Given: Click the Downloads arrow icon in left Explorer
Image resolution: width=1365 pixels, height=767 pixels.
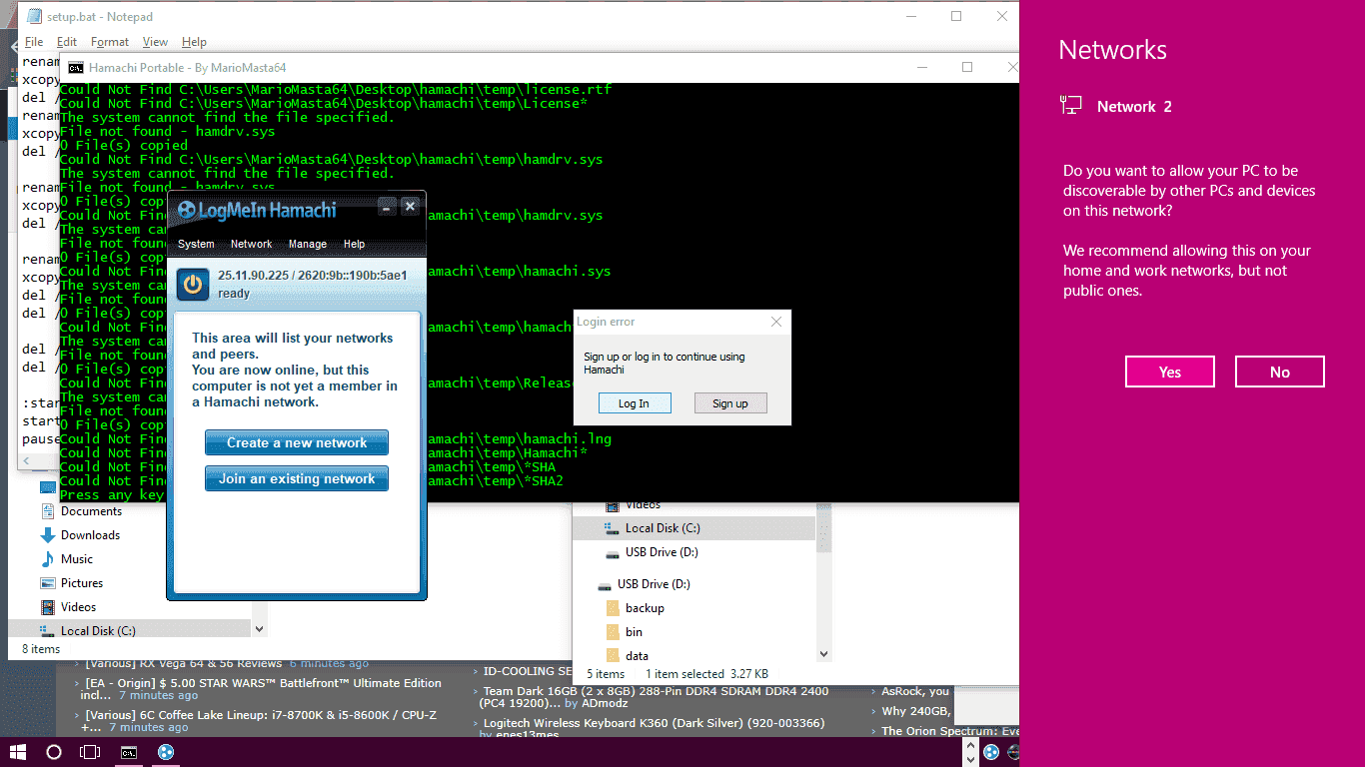Looking at the screenshot, I should tap(47, 535).
